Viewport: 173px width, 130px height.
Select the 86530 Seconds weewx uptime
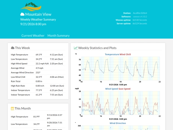[x=140, y=20]
